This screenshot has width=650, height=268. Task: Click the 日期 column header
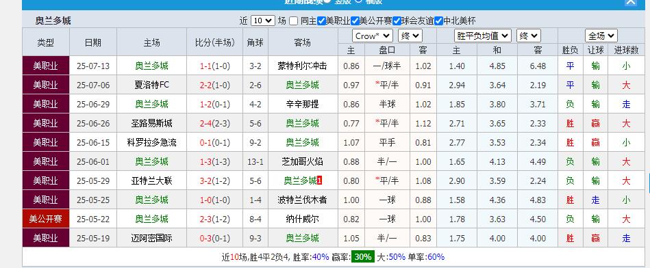click(x=93, y=42)
